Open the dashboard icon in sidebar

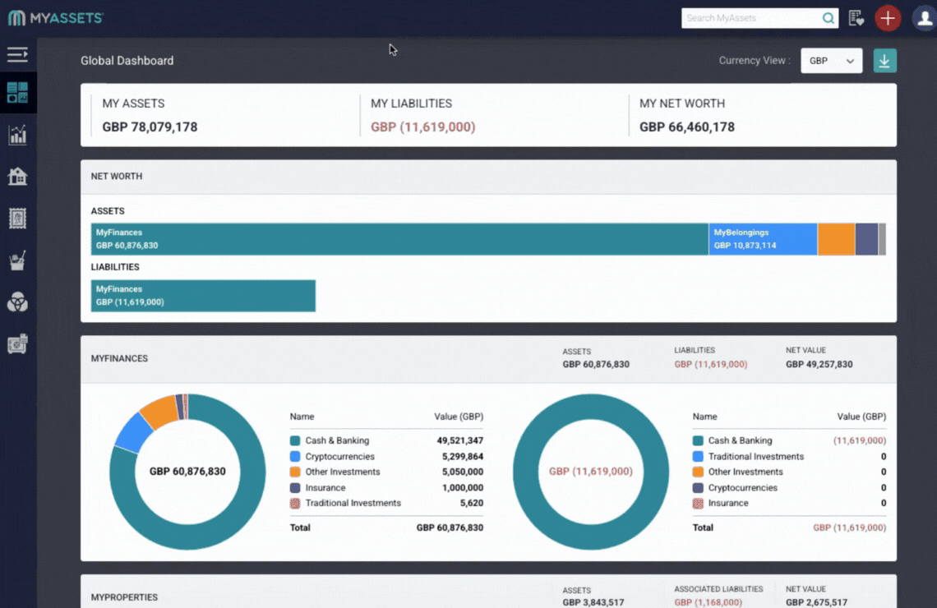click(x=17, y=93)
